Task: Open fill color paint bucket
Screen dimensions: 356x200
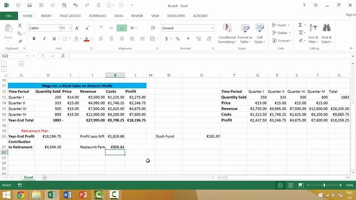Action: tap(76, 39)
